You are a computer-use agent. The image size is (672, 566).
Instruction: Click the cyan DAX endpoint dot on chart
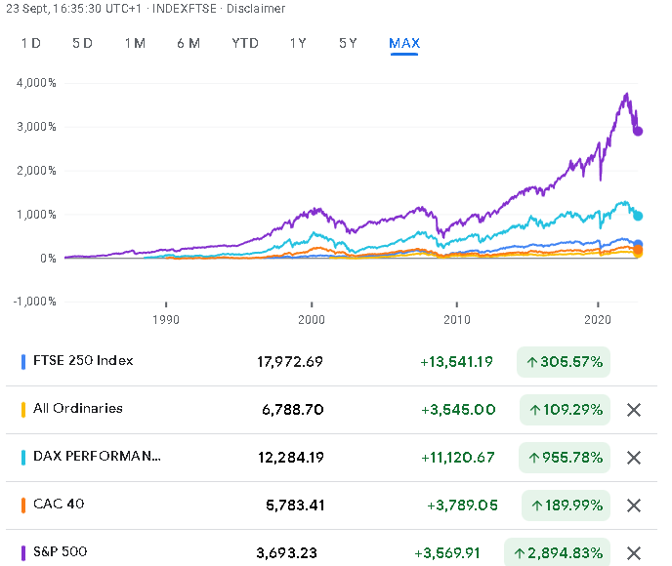(x=638, y=216)
